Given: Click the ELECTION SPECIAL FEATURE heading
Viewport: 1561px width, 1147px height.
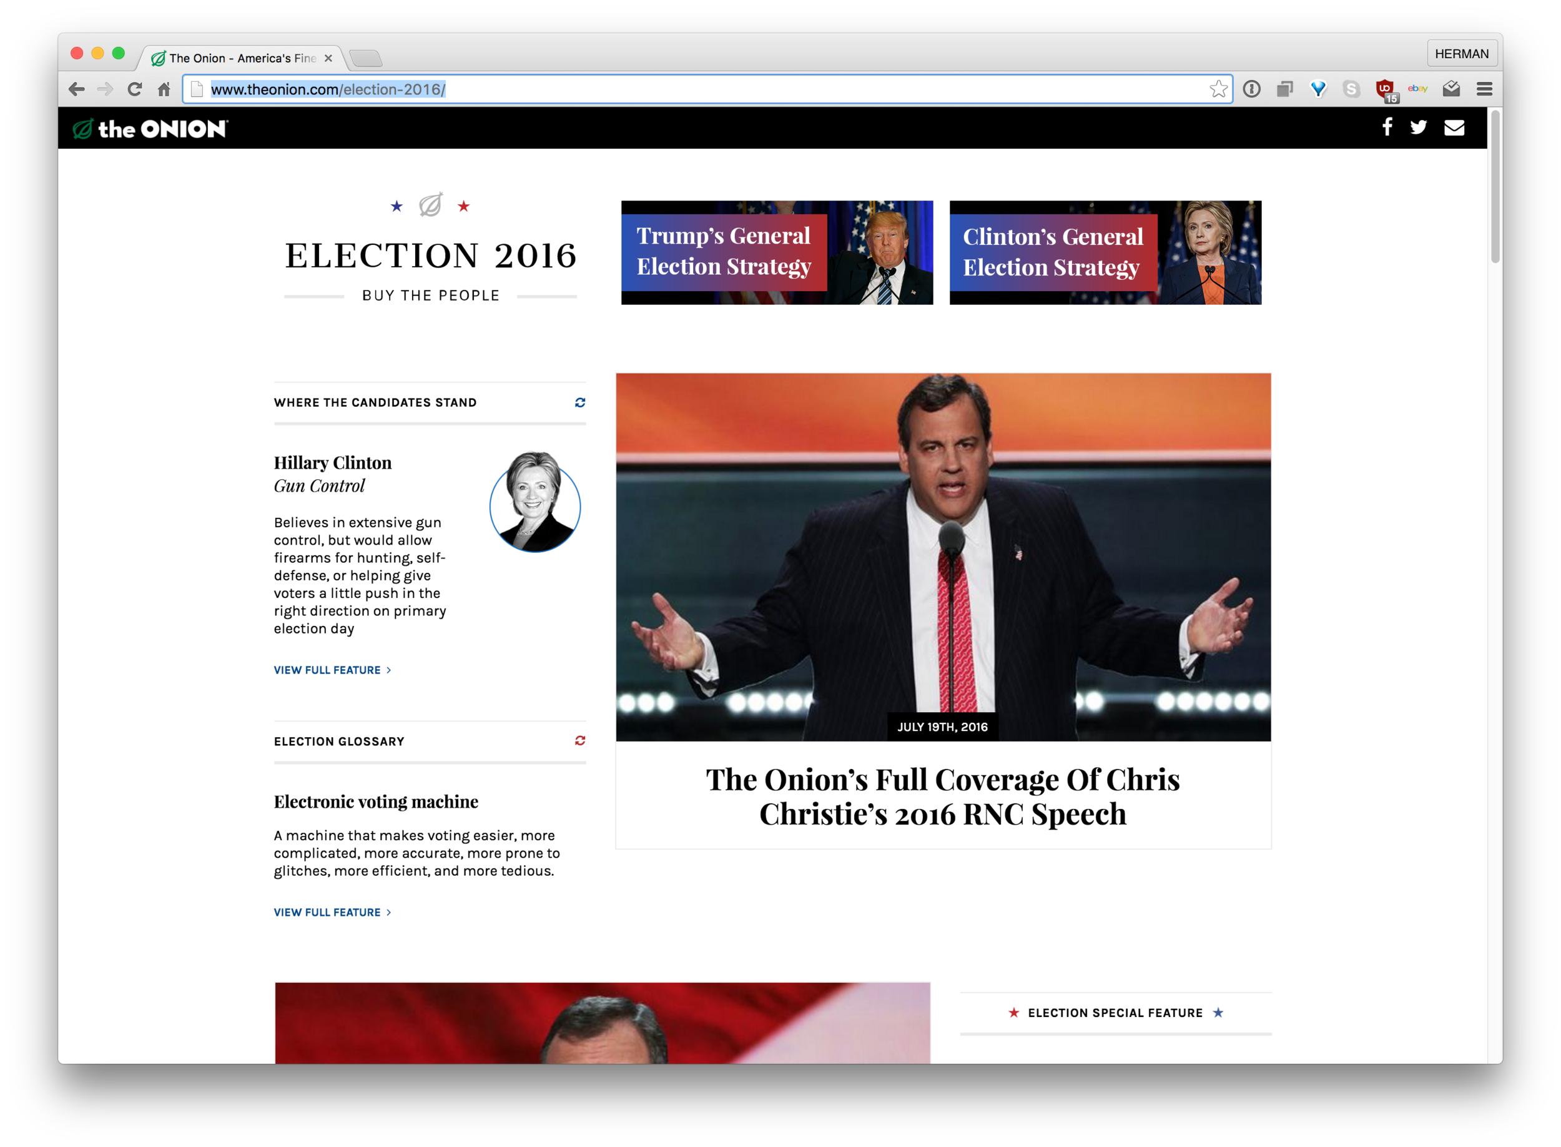Looking at the screenshot, I should (1116, 1013).
